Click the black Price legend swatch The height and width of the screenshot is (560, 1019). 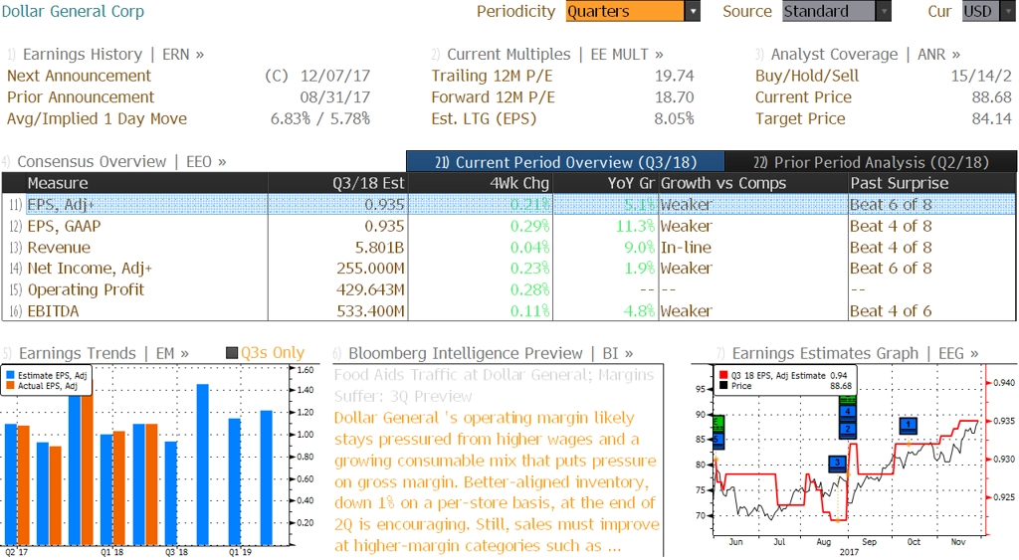tap(723, 385)
